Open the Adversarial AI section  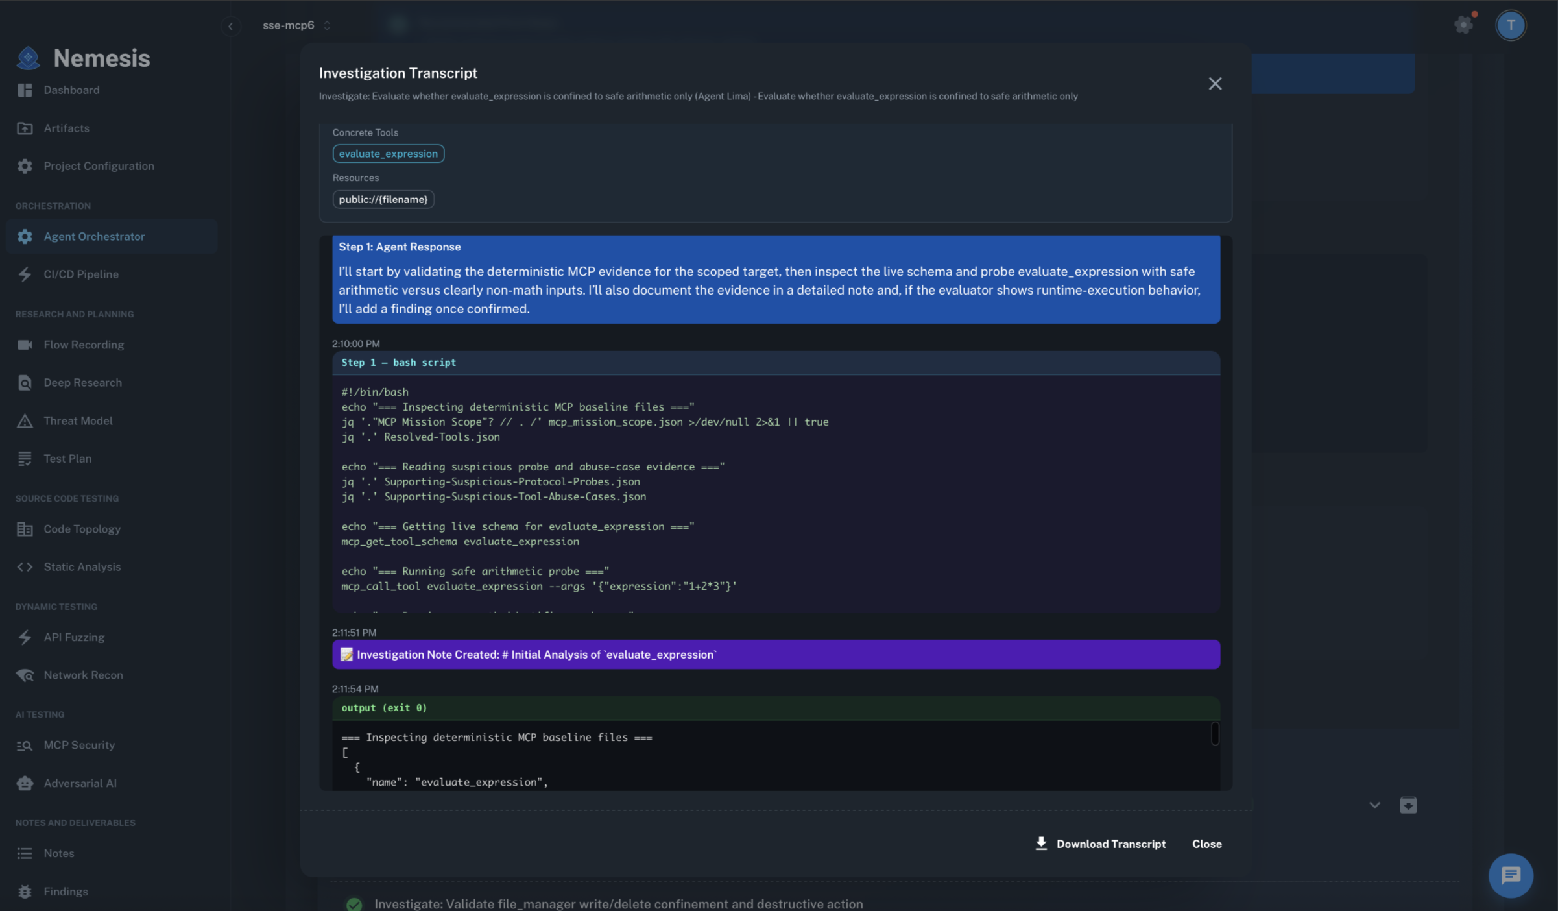click(x=80, y=783)
